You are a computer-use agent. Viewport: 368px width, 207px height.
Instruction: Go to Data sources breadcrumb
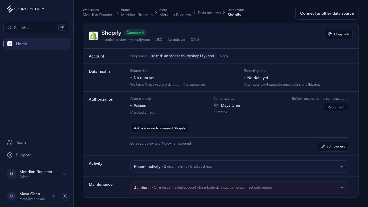pos(209,13)
